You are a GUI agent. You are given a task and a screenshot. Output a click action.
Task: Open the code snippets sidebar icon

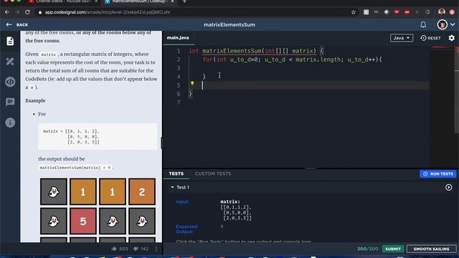[10, 82]
